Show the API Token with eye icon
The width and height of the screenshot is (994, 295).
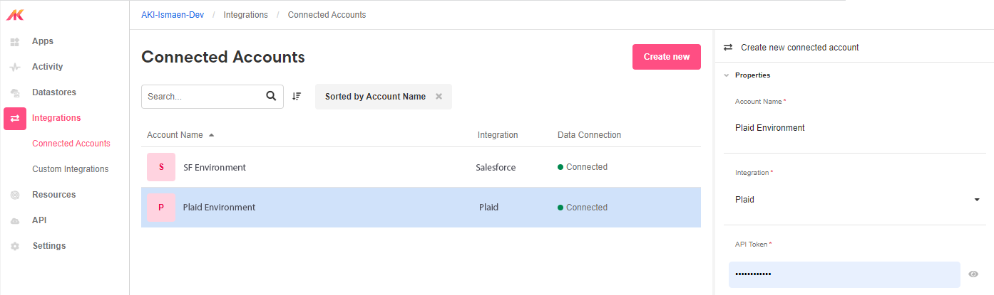pos(973,274)
